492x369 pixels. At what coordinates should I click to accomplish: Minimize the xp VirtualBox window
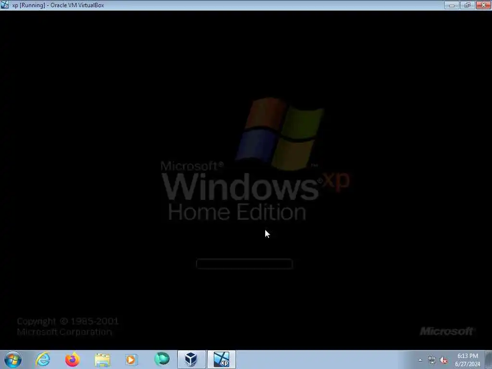coord(452,5)
